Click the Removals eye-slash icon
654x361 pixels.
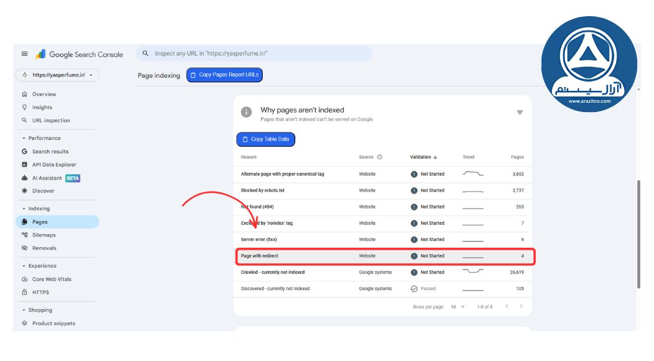click(25, 248)
